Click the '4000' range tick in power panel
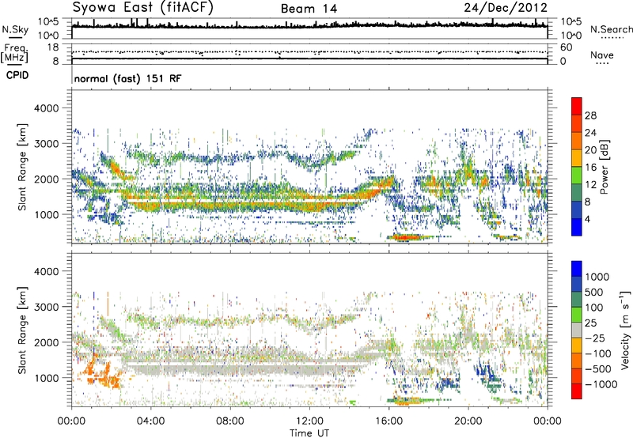Screen dimensions: 633x438 (46, 108)
